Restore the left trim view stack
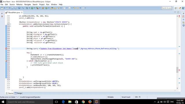 pos(2,14)
